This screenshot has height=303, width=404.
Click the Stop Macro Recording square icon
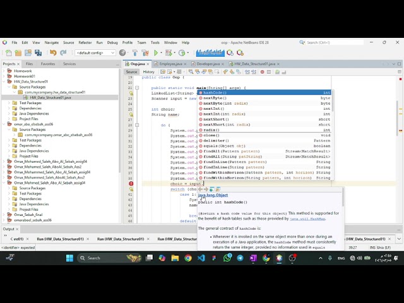[269, 72]
